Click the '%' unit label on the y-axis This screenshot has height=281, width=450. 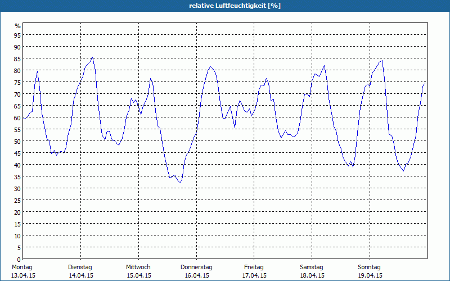coord(18,26)
